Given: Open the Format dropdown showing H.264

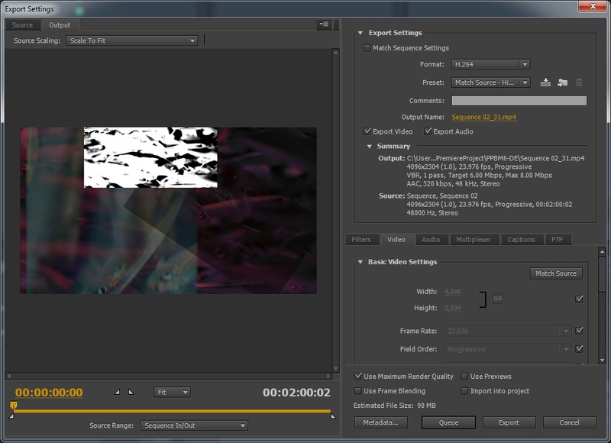Looking at the screenshot, I should point(490,65).
